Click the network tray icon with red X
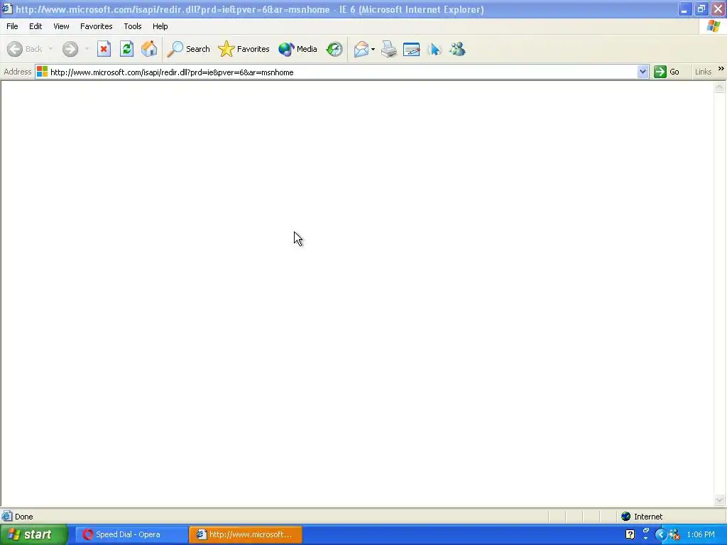This screenshot has height=545, width=727. [x=674, y=535]
